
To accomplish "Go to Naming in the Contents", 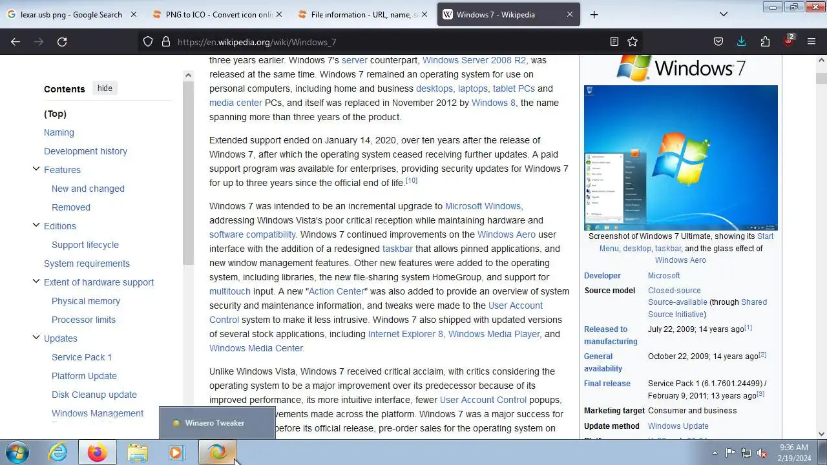I will tap(59, 132).
